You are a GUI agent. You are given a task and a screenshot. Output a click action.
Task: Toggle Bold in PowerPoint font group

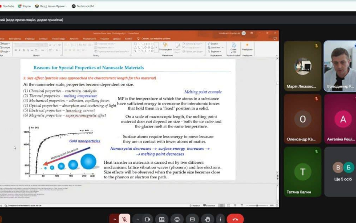[x=16, y=50]
